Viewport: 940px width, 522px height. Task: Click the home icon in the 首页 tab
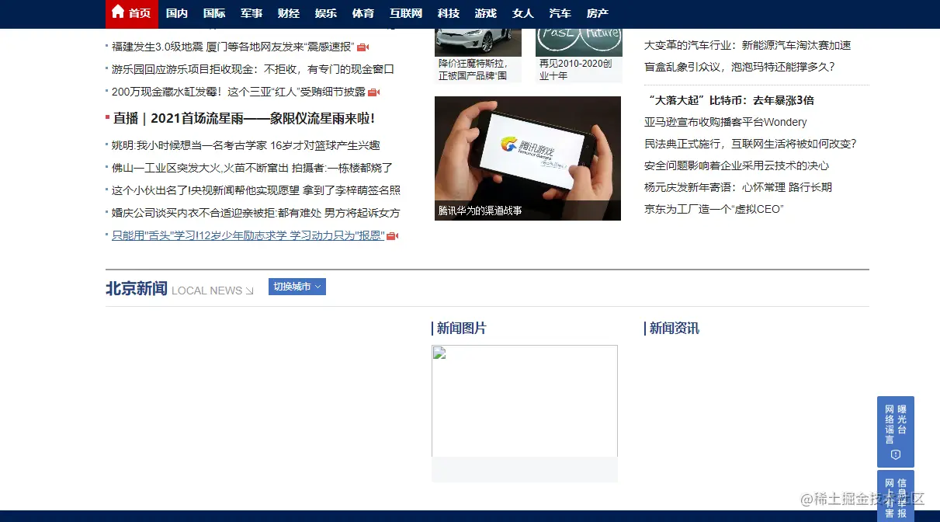pyautogui.click(x=118, y=12)
